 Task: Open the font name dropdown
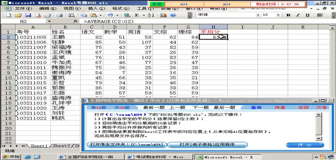tap(258, 15)
